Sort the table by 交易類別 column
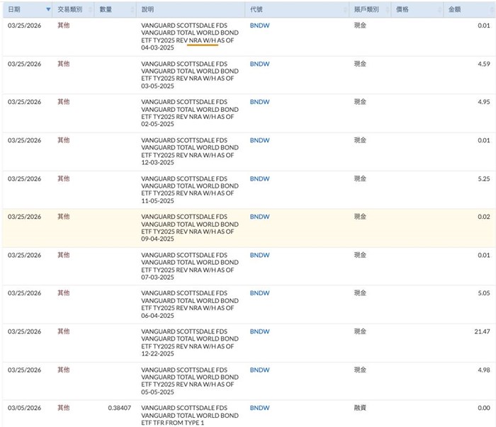This screenshot has height=427, width=496. [69, 10]
